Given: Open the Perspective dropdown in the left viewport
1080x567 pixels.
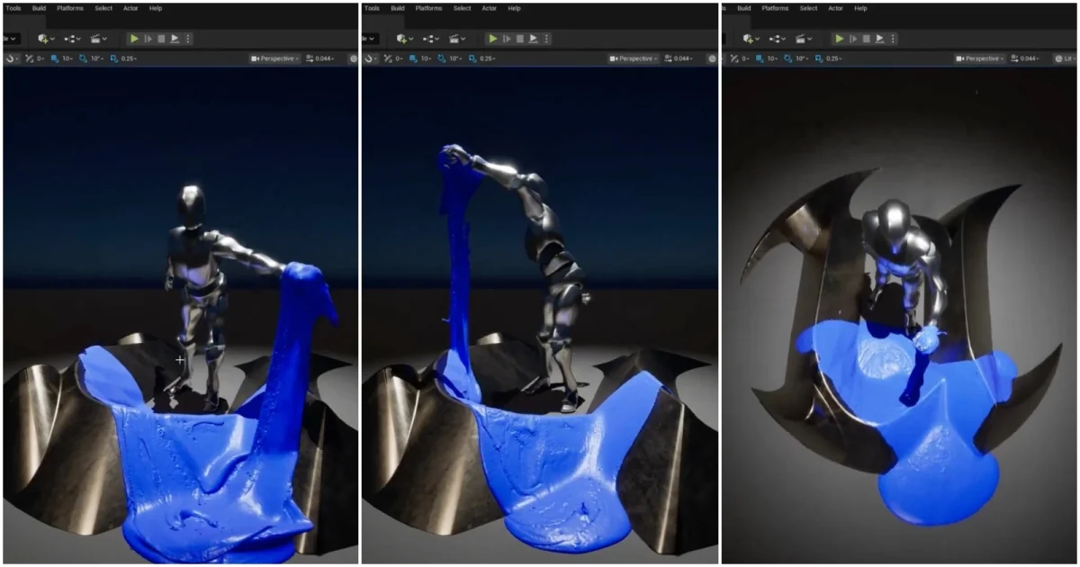Looking at the screenshot, I should 275,58.
